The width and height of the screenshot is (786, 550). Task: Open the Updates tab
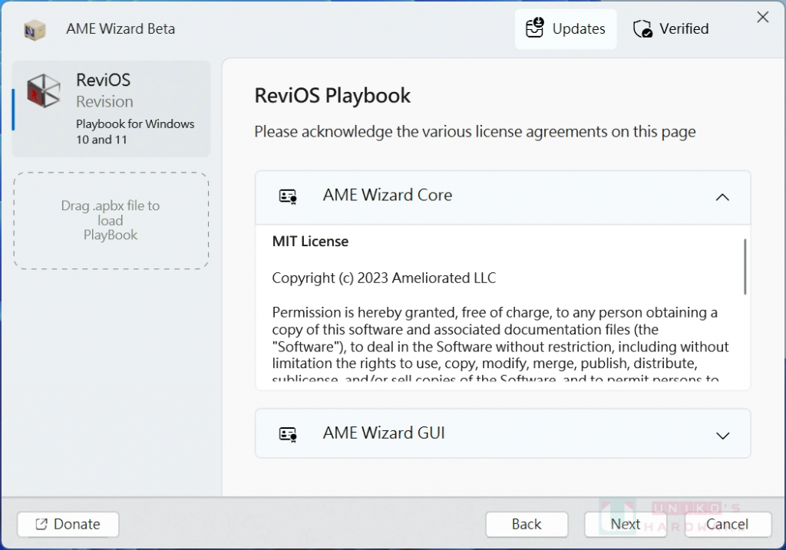pyautogui.click(x=566, y=29)
